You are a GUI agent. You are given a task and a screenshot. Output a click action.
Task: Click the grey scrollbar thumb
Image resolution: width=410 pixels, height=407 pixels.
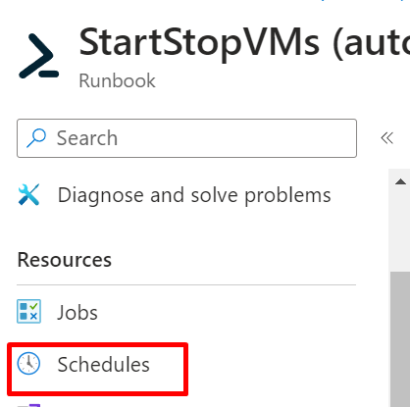pyautogui.click(x=400, y=339)
